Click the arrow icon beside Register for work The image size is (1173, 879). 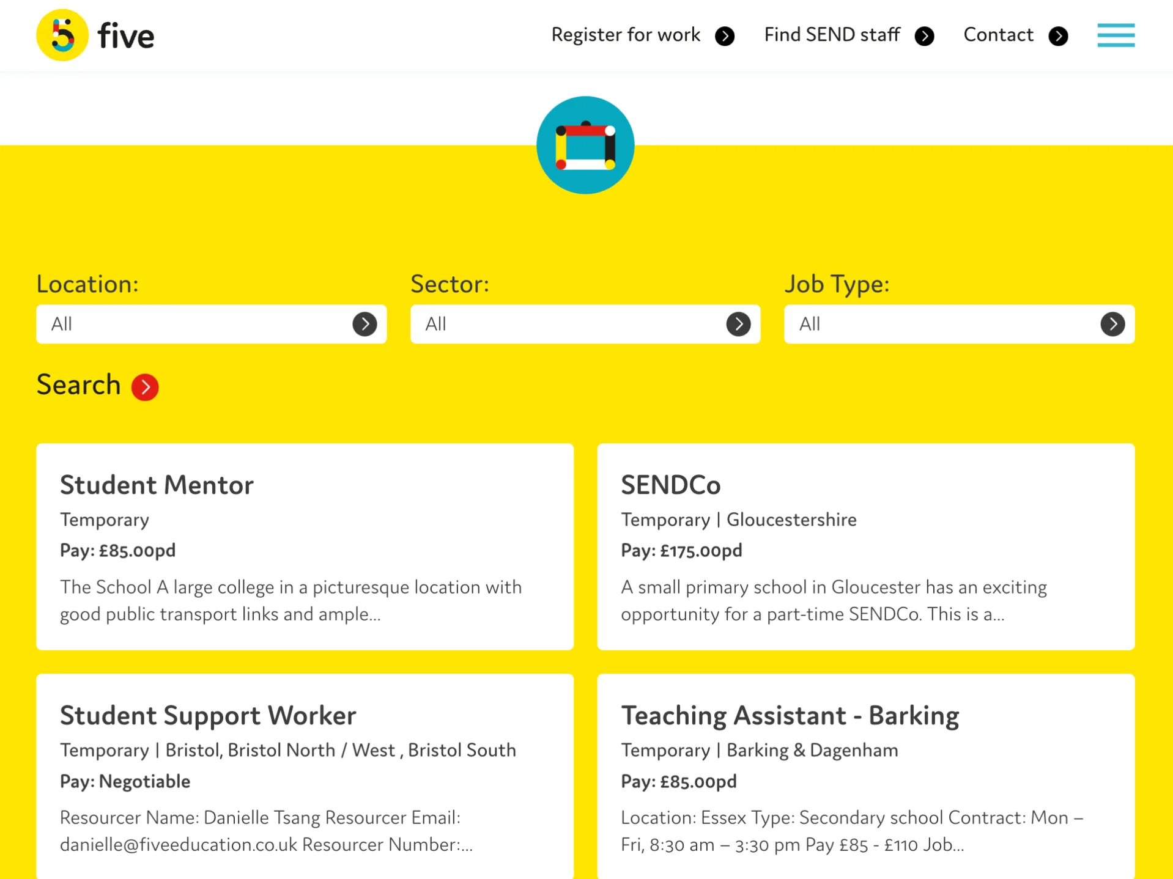pyautogui.click(x=725, y=36)
